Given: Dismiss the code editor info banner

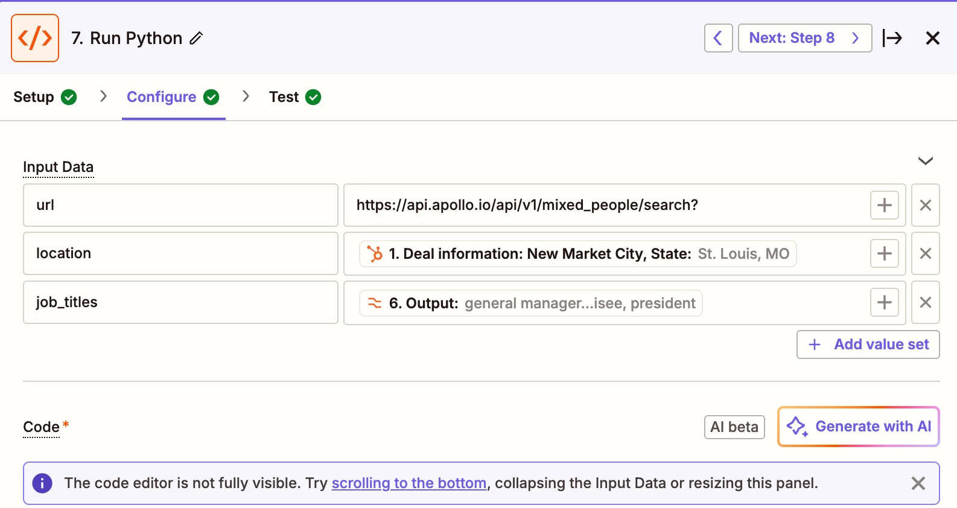Looking at the screenshot, I should 918,483.
